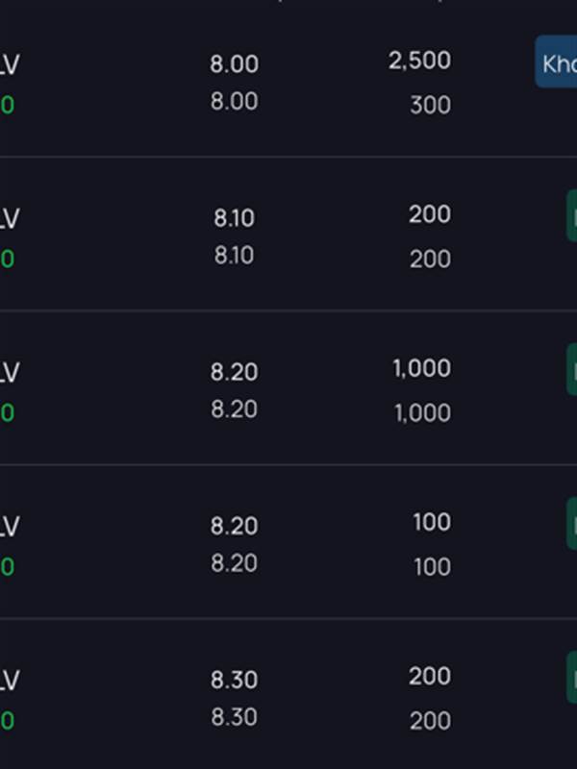
Task: Open the ticker symbol in the 8.30 row
Action: [x=10, y=680]
